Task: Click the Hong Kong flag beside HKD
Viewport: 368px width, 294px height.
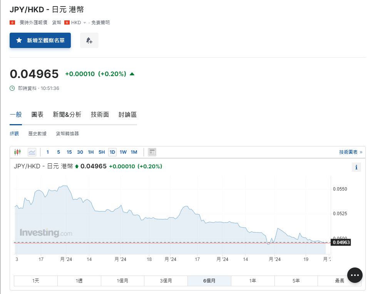Action: point(67,23)
